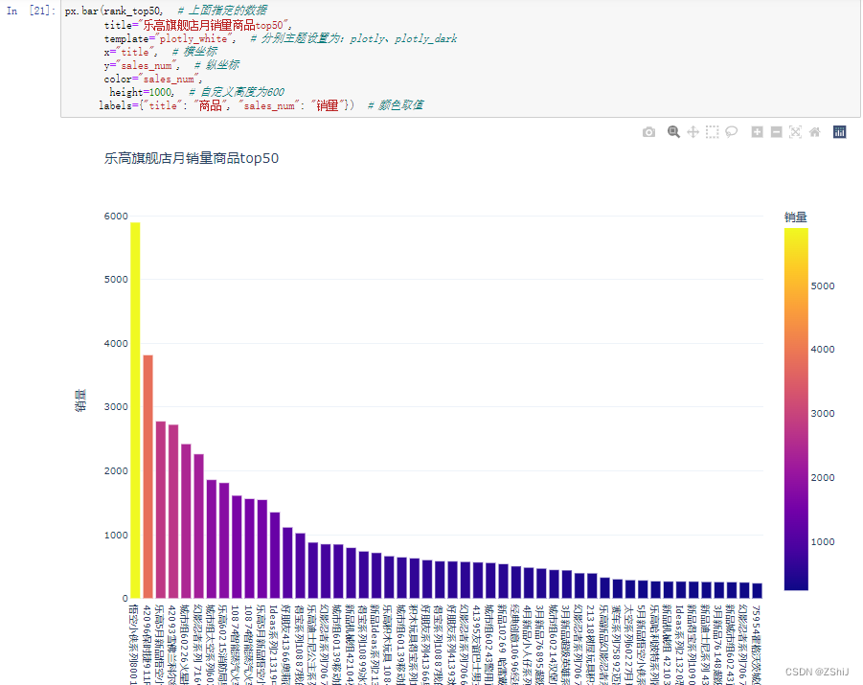Click the bar for 乐高60215消防局
The image size is (863, 685).
tap(224, 540)
